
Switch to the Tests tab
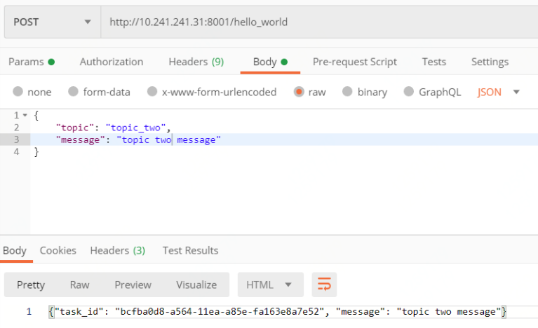[x=433, y=62]
